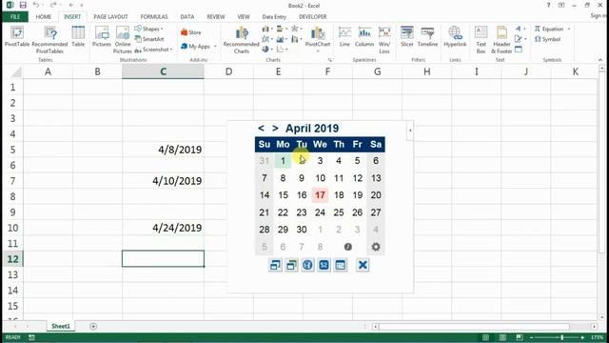Open Excel Help question mark
Viewport: 609px width, 343px height.
[548, 5]
